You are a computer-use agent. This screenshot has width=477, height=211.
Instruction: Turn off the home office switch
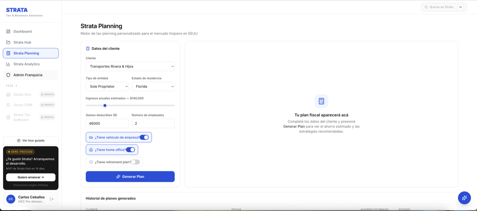(x=131, y=150)
